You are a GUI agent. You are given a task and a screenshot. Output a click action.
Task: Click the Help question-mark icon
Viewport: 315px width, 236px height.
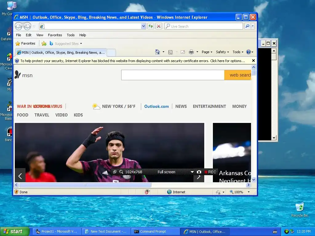pyautogui.click(x=249, y=52)
